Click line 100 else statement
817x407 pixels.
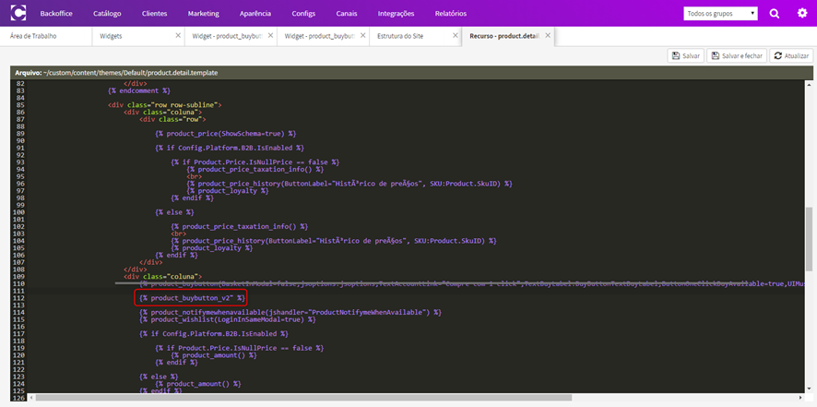174,212
